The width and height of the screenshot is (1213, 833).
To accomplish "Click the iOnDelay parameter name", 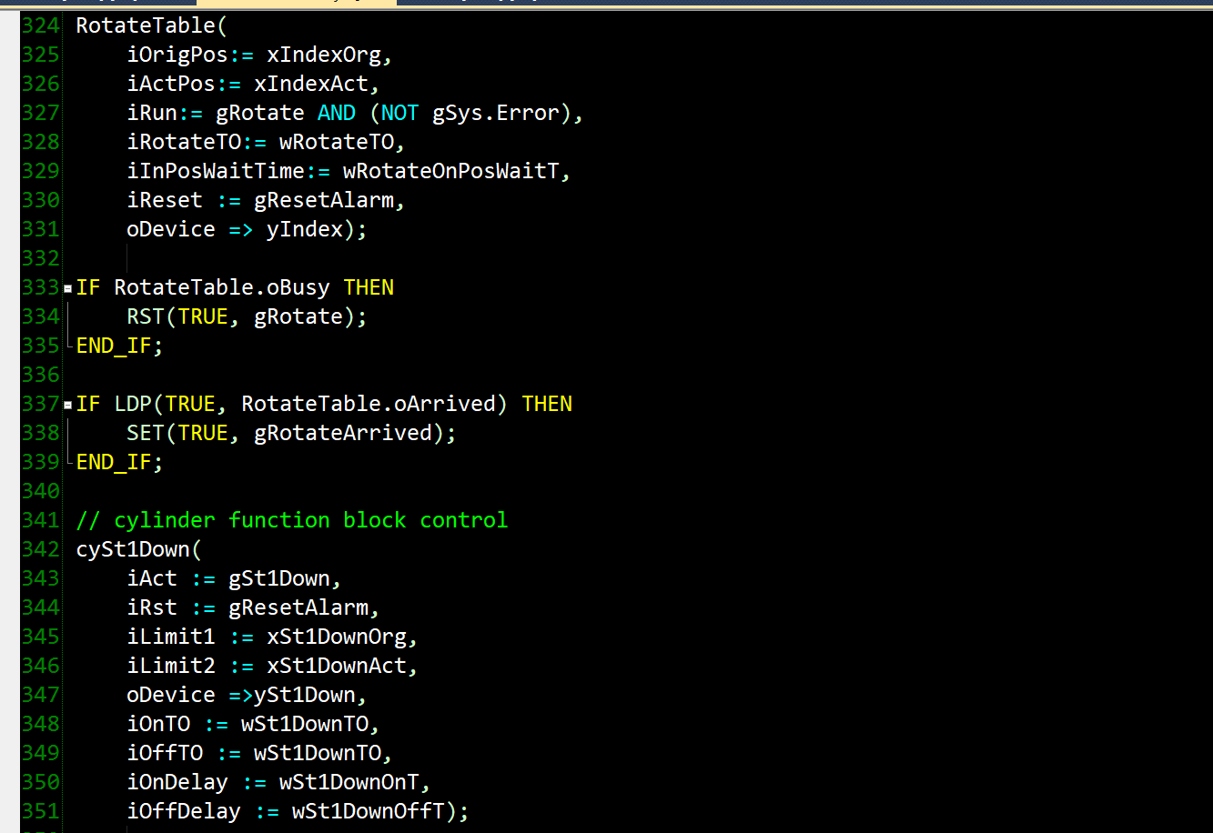I will coord(177,782).
